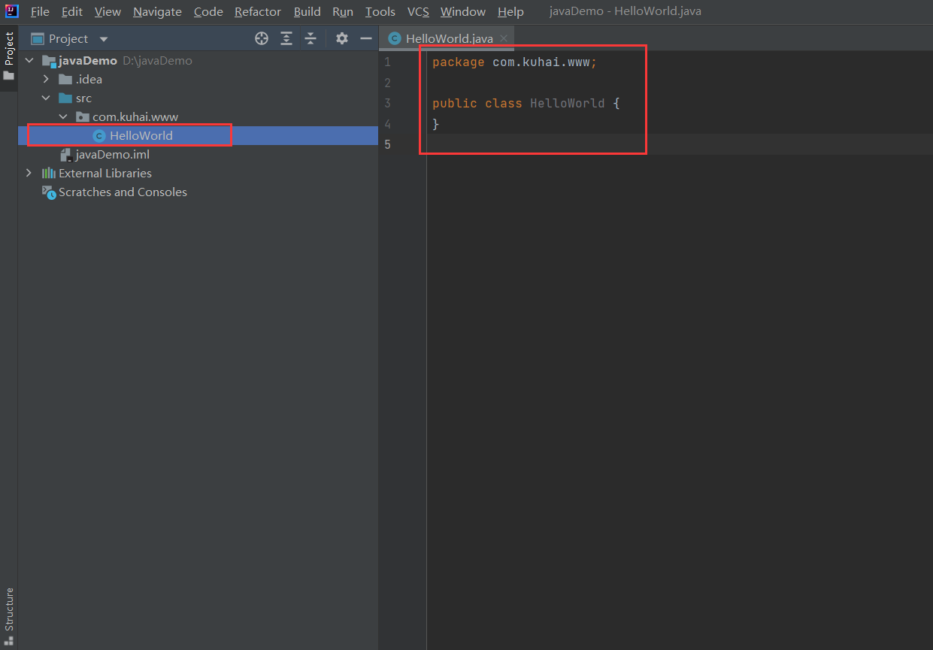
Task: Open the Edit menu
Action: coord(72,12)
